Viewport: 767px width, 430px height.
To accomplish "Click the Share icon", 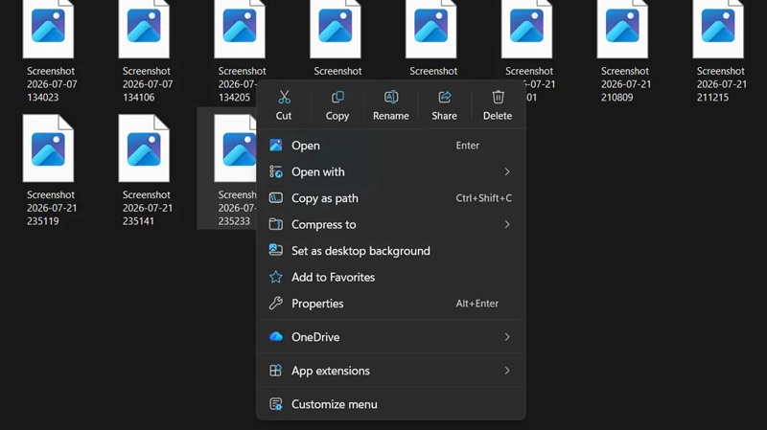I will tap(444, 97).
